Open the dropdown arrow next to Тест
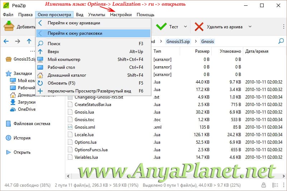The height and width of the screenshot is (191, 287). [185, 27]
